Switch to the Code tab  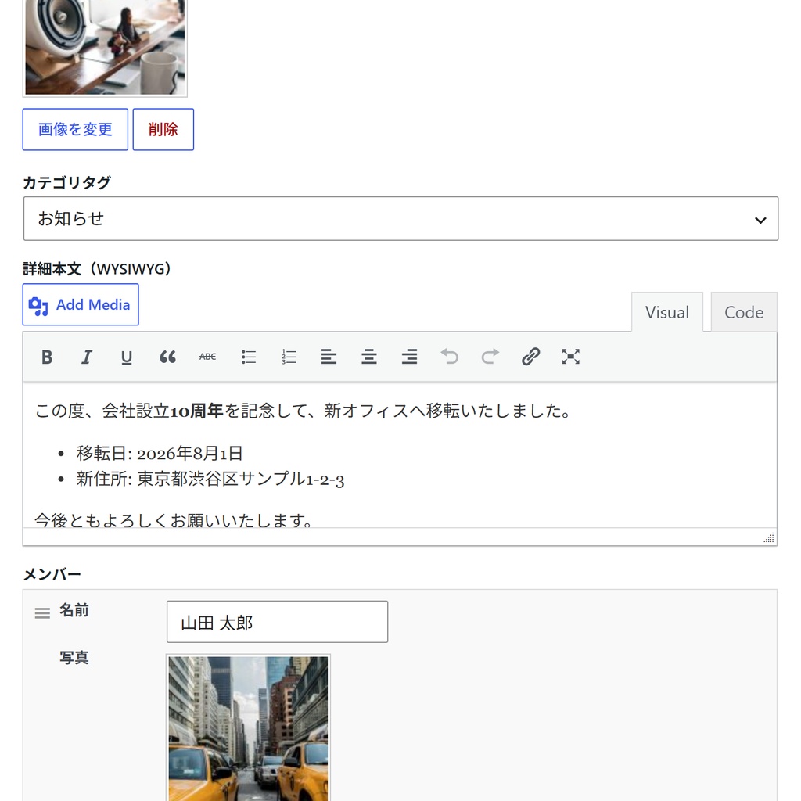744,312
